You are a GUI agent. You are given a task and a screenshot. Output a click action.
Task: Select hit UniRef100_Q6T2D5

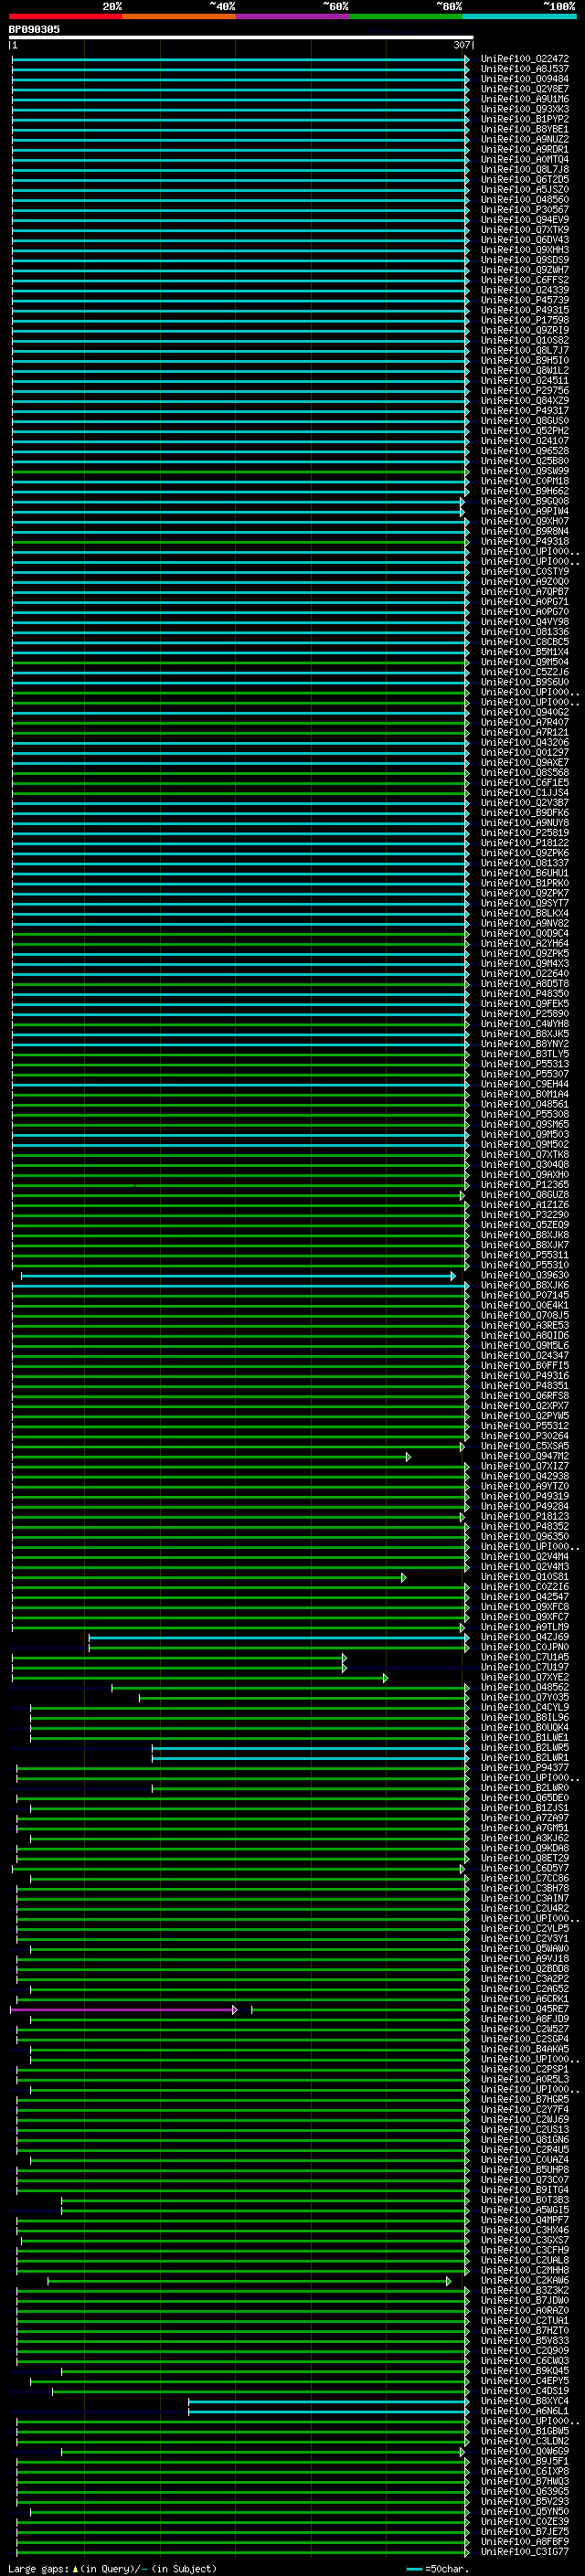(x=525, y=180)
